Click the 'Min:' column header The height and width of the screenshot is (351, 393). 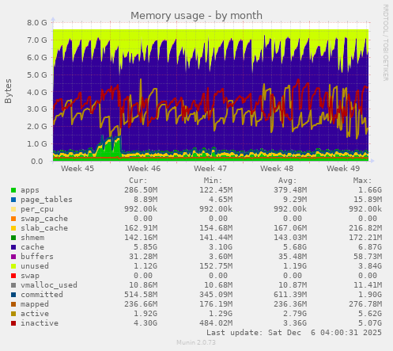pos(213,181)
